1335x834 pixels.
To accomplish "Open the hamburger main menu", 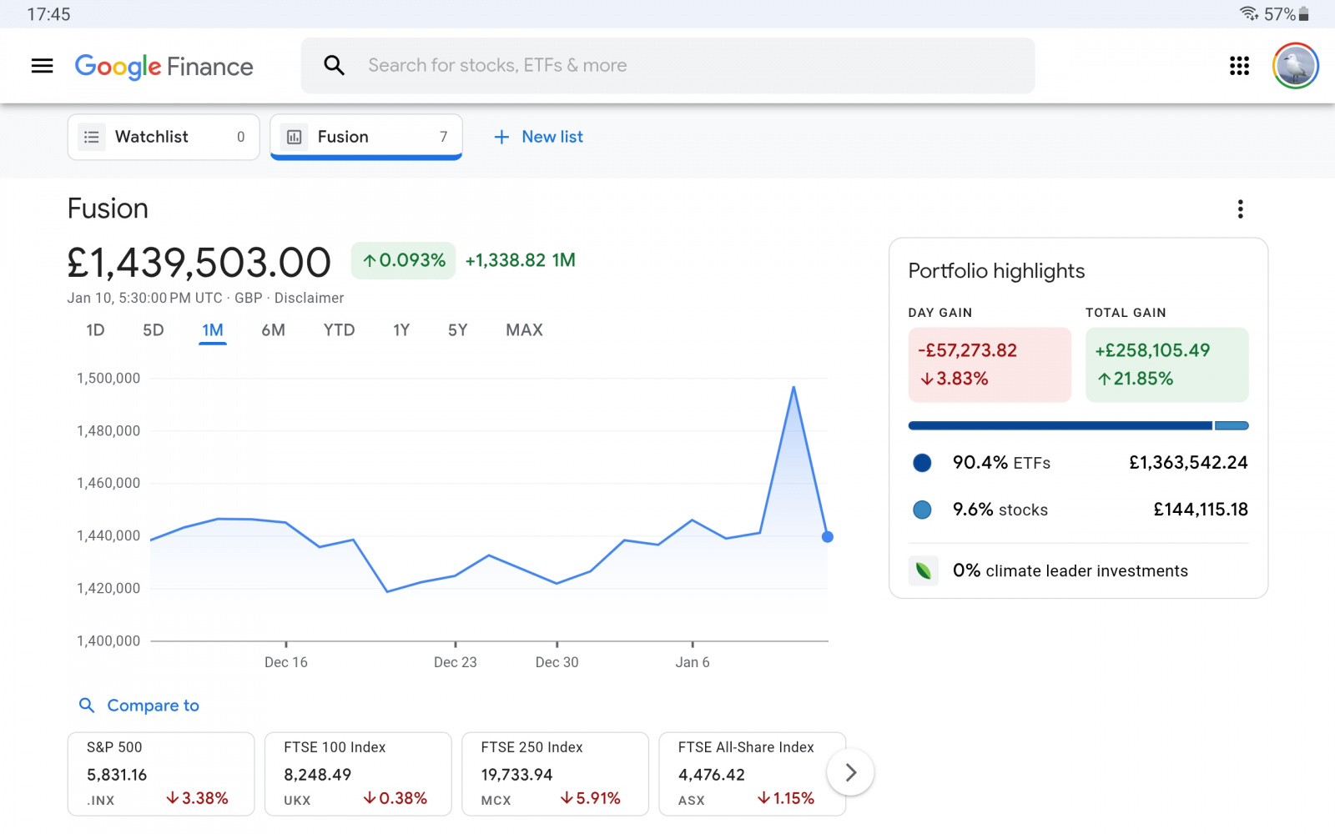I will pyautogui.click(x=42, y=66).
